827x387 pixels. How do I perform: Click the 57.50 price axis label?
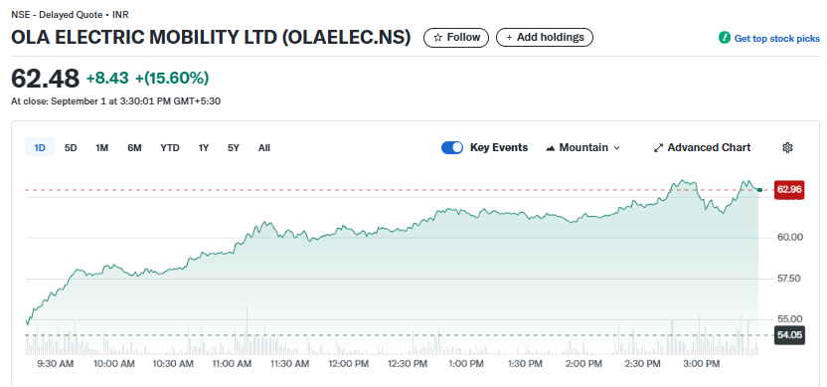(x=790, y=279)
